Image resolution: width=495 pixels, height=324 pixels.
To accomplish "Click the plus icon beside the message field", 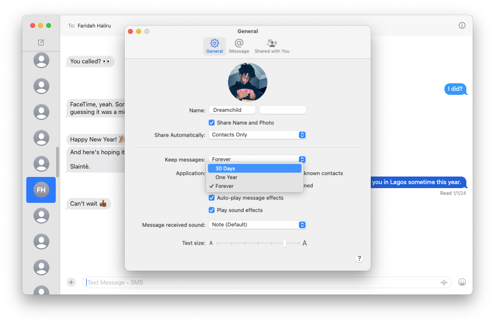I will (71, 282).
